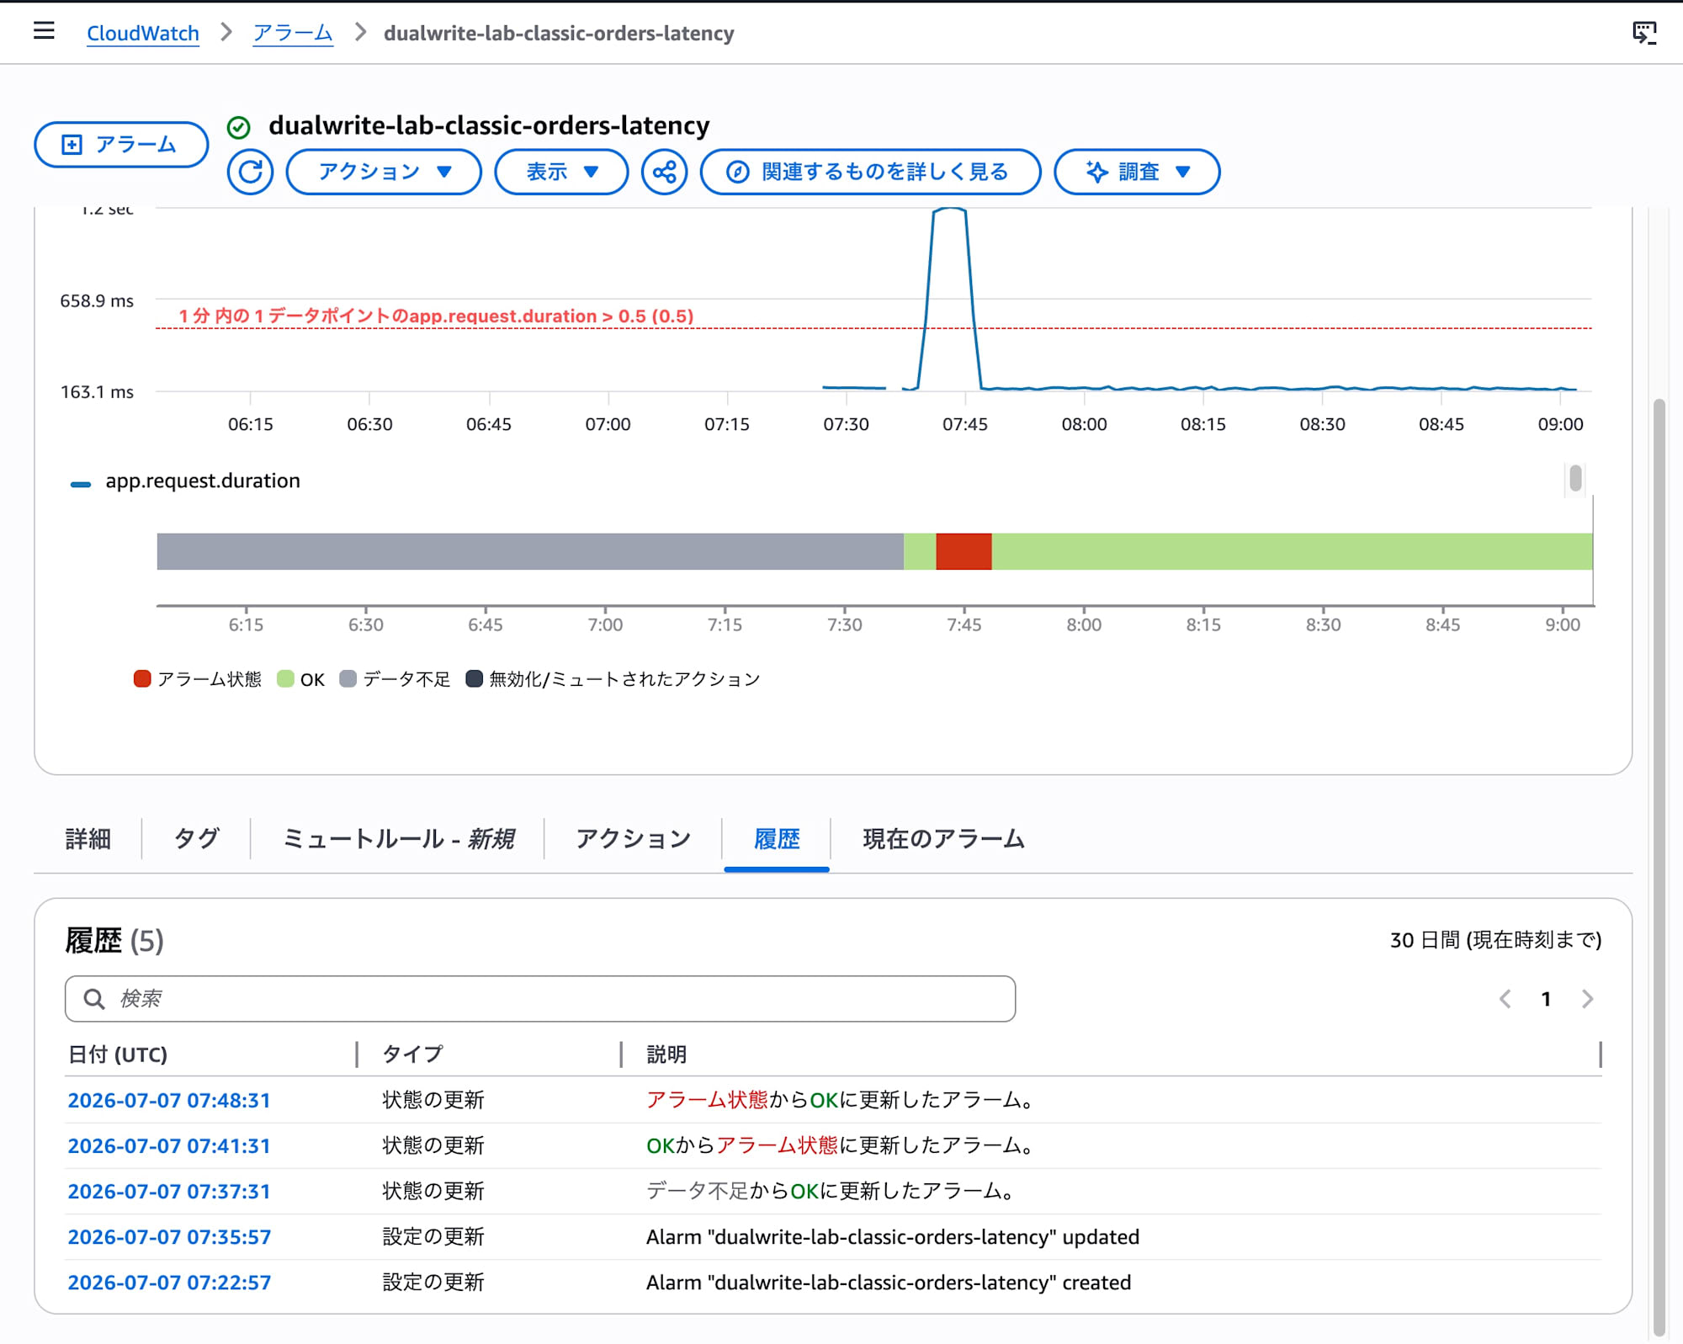Click the history 検索 input field
This screenshot has width=1683, height=1344.
[540, 999]
